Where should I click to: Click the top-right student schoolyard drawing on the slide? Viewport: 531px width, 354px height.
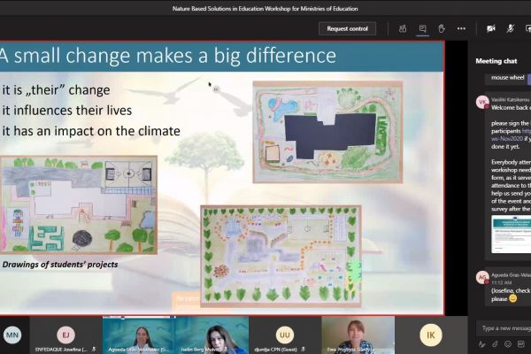point(327,132)
